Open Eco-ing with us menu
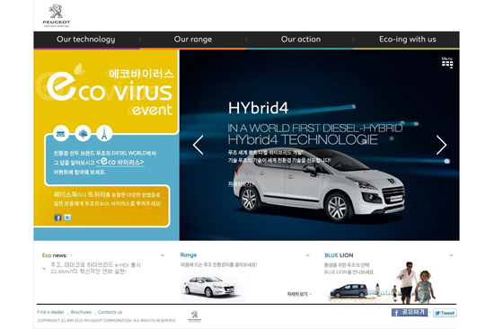494x329 pixels. pos(408,40)
